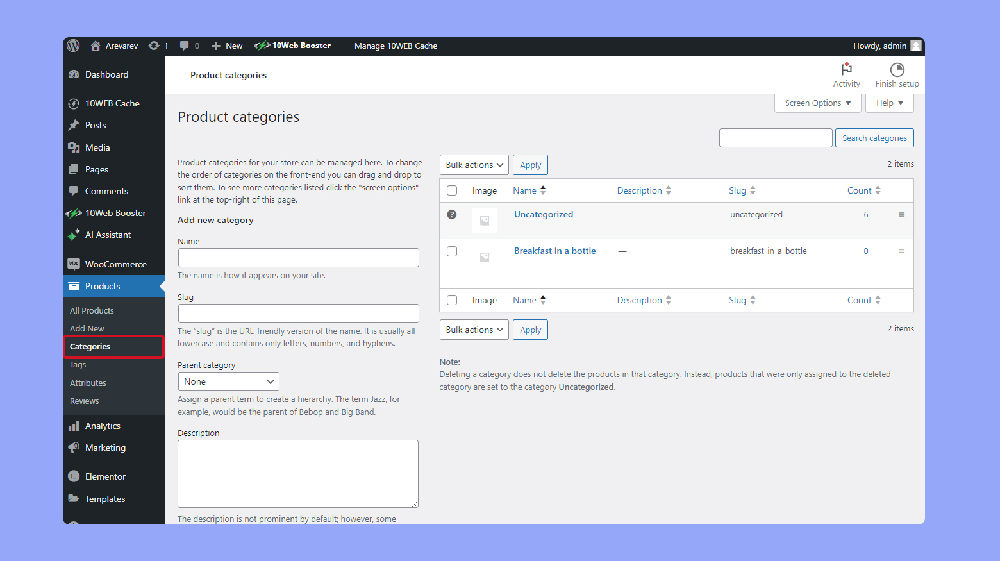1000x561 pixels.
Task: Open the Activity panel
Action: pos(846,74)
